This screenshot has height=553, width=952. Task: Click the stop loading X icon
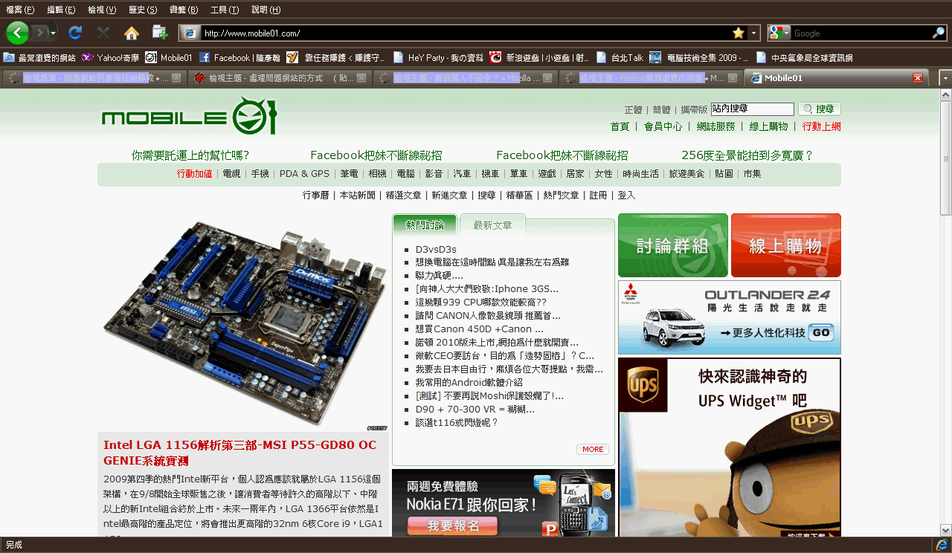point(103,33)
